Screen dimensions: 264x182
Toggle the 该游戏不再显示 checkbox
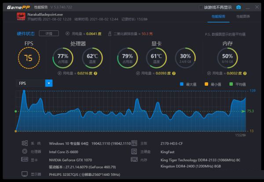201,7
